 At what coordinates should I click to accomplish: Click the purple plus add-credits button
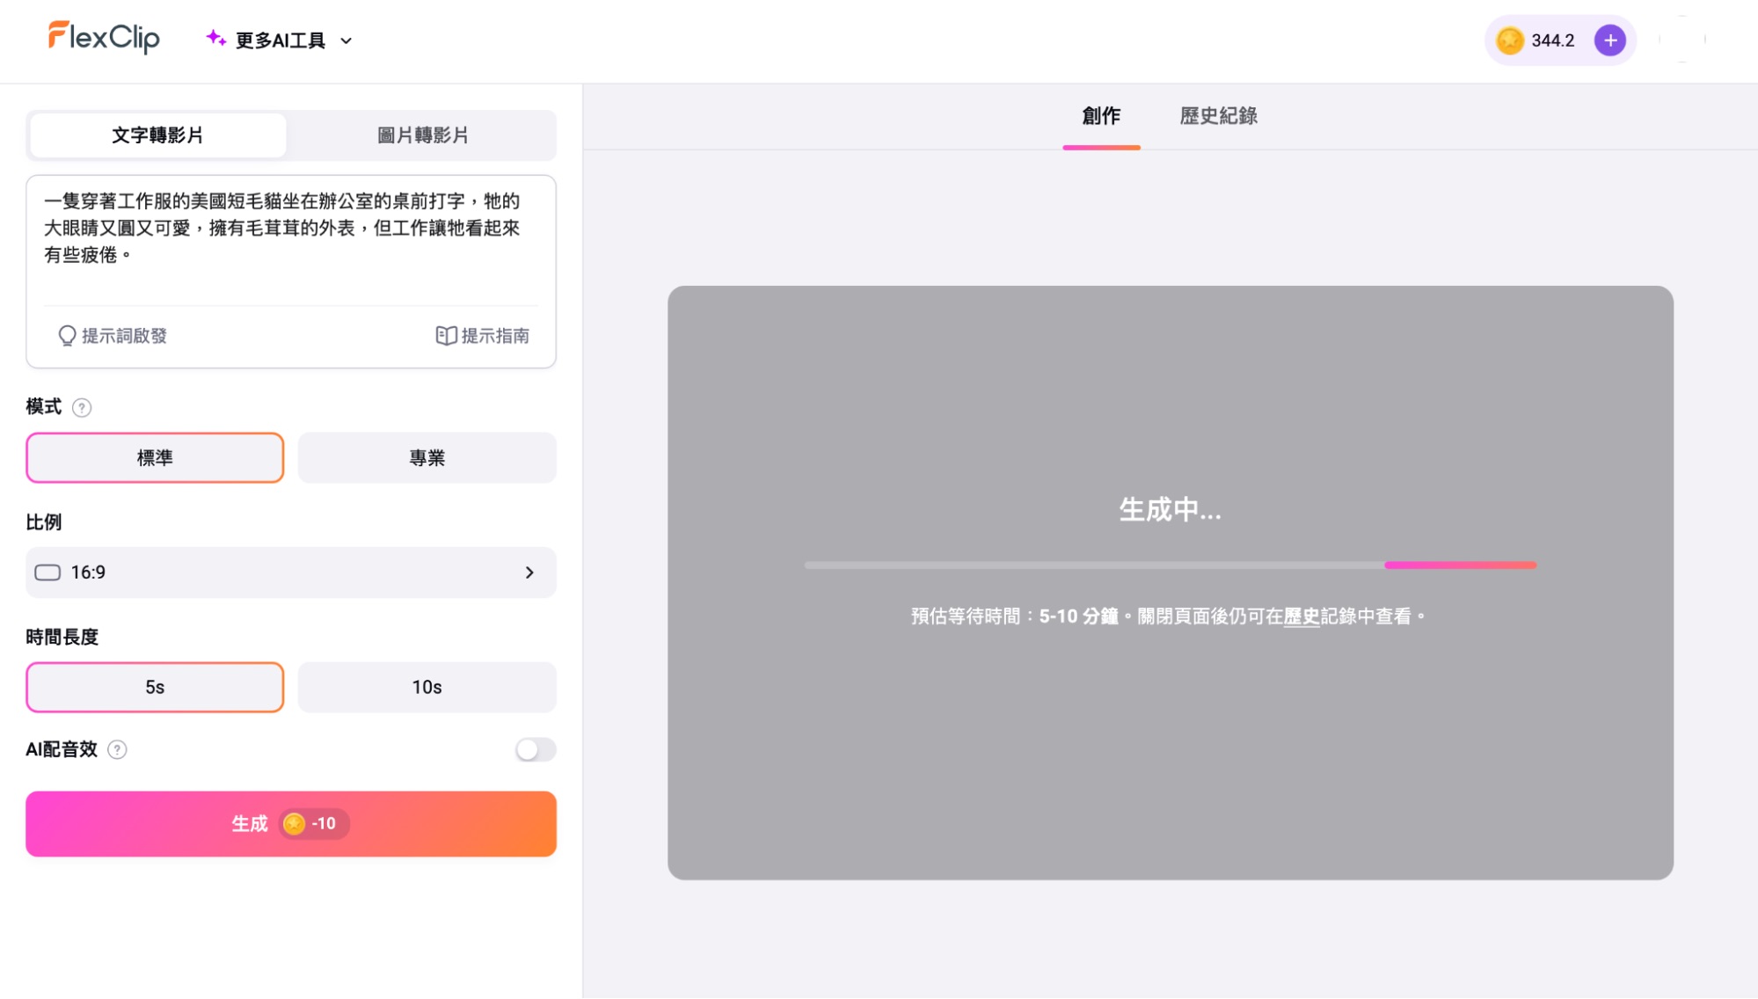[1609, 40]
